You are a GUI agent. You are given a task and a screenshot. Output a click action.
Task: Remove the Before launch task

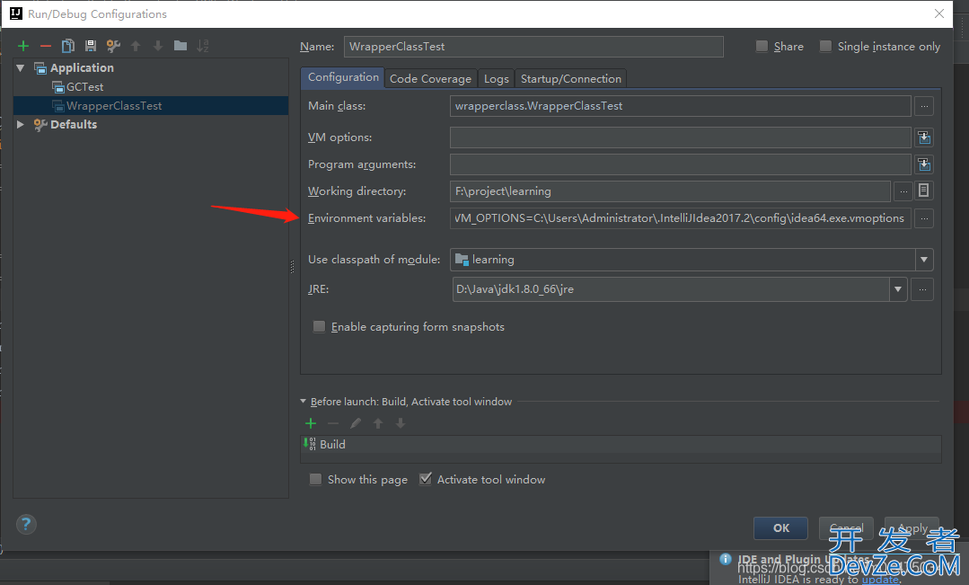click(x=333, y=423)
